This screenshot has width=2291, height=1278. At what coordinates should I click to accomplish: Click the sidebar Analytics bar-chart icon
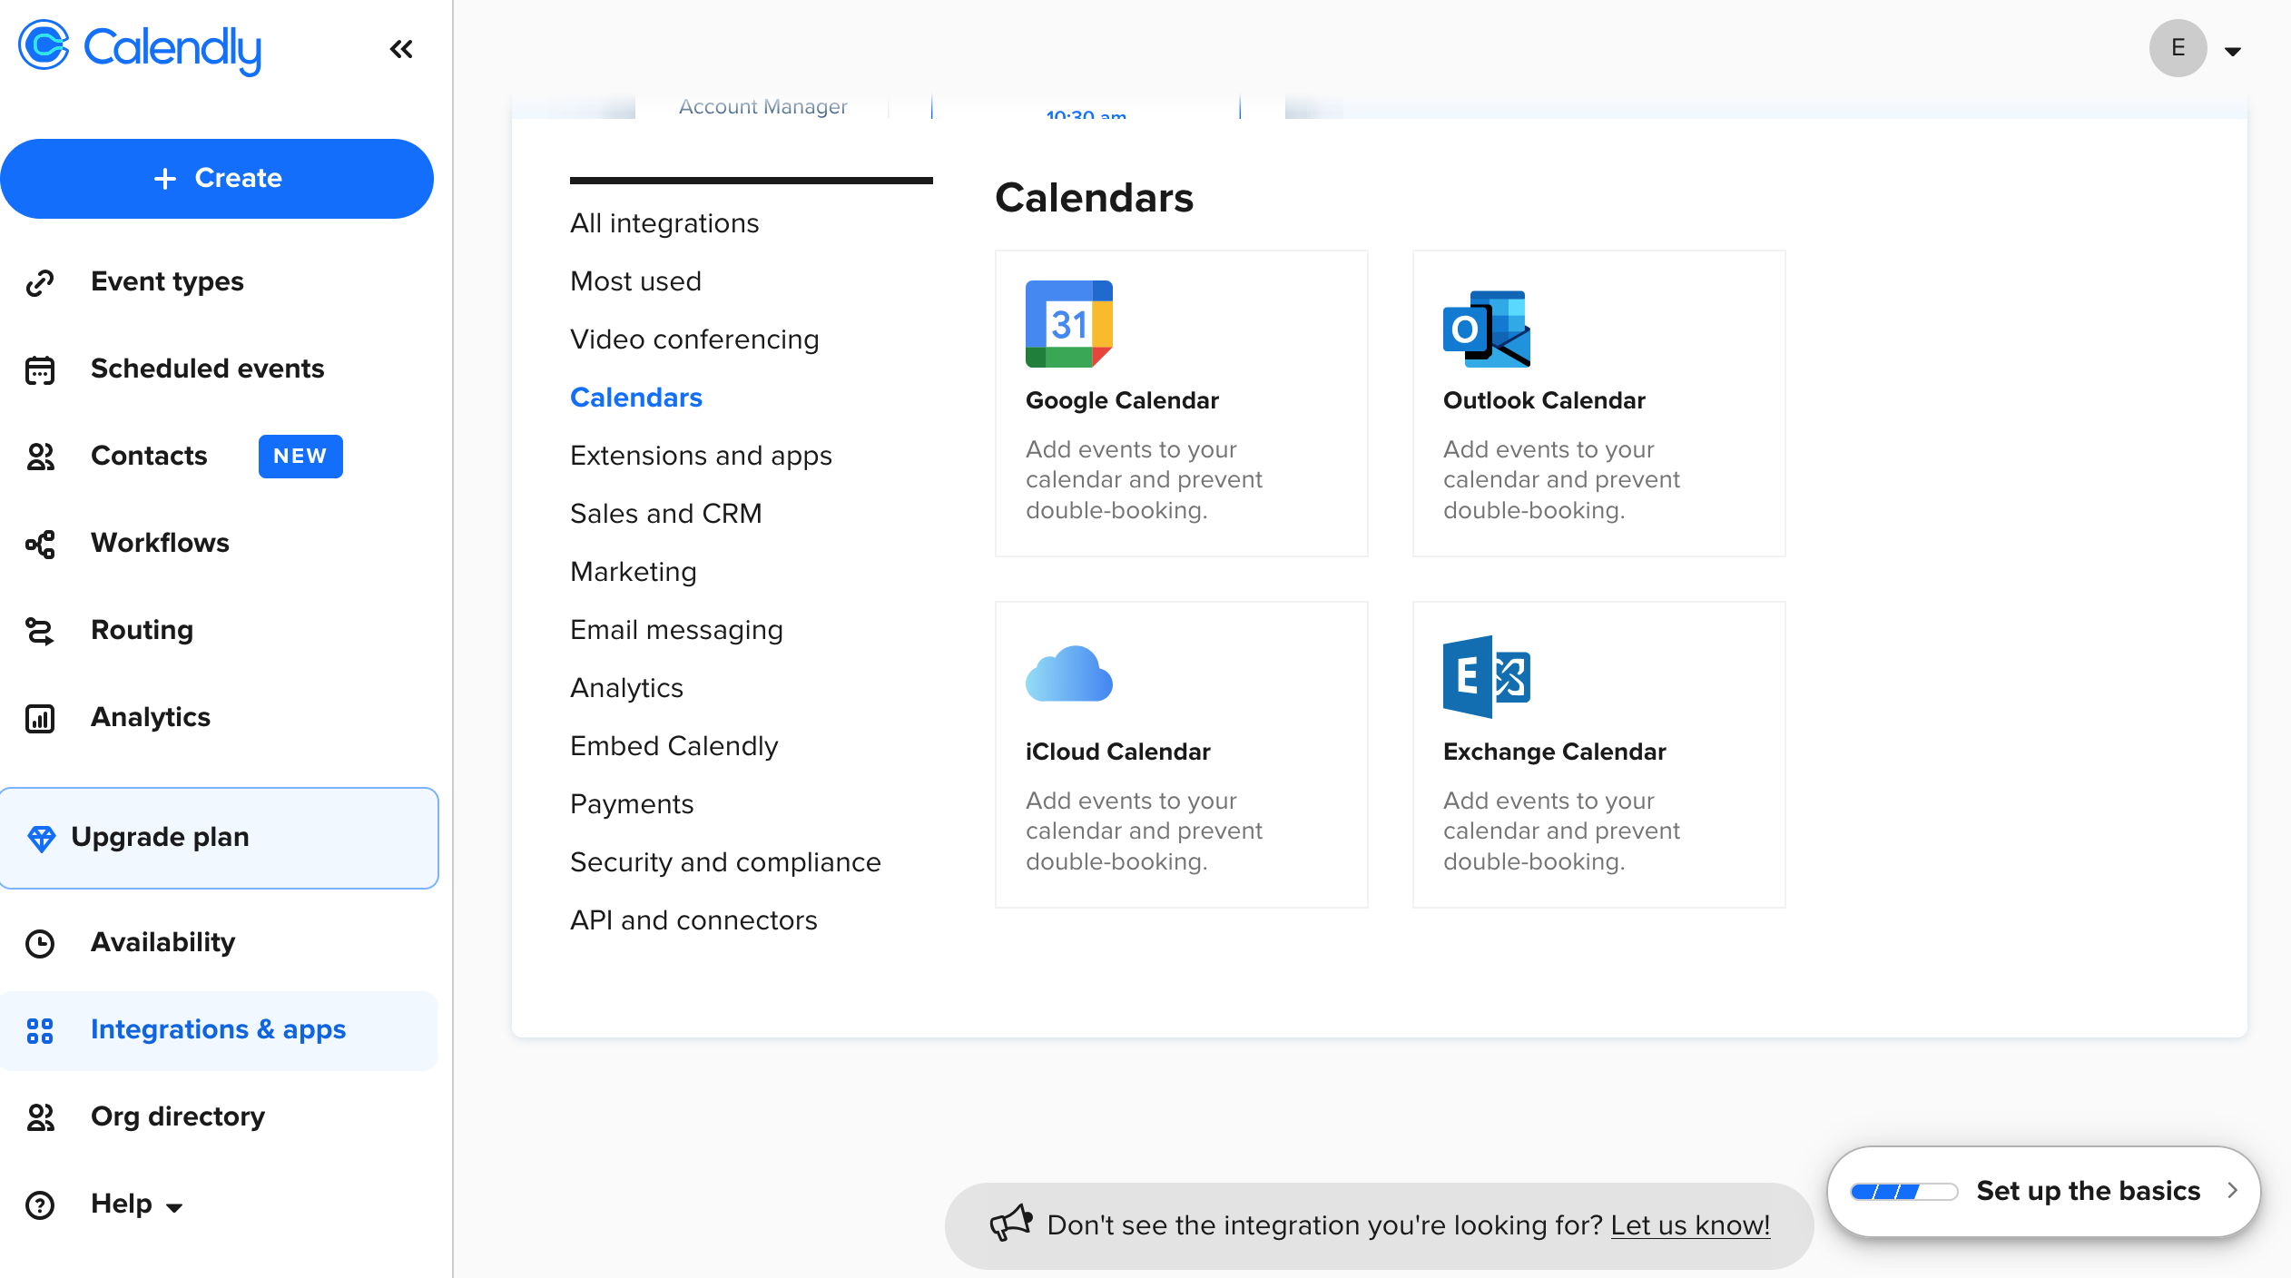coord(40,718)
